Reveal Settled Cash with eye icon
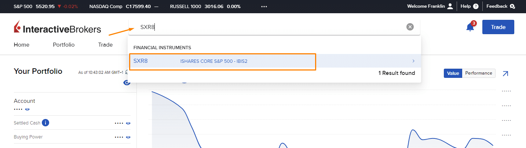526x148 pixels. [128, 123]
